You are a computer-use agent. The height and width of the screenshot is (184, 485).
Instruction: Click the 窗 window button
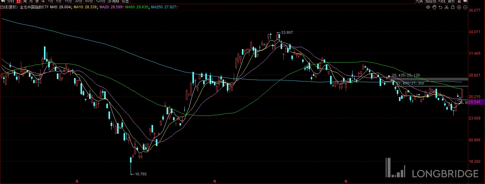pyautogui.click(x=459, y=1)
